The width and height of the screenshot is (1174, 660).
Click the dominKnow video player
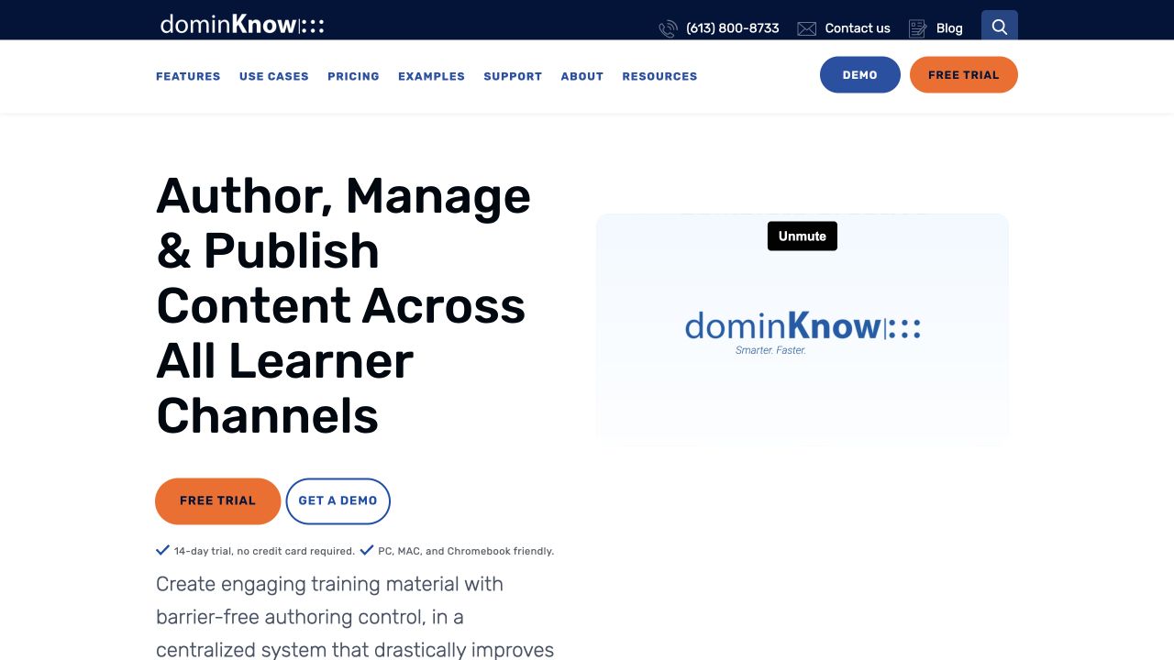click(x=803, y=330)
